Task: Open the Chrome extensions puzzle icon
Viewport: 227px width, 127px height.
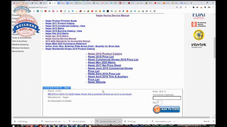Action: coord(205,7)
